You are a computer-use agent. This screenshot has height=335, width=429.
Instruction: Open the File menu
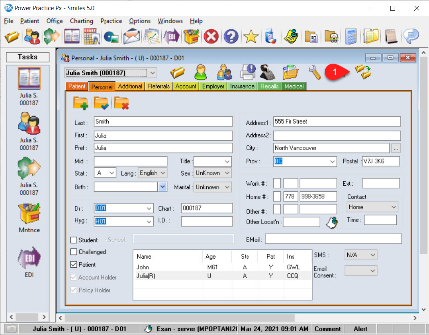tap(9, 21)
